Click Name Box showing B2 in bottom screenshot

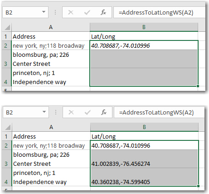tap(26, 112)
